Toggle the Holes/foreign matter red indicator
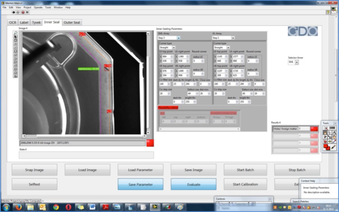Viewport: 339px width, 212px height. [314, 129]
